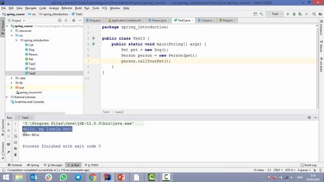This screenshot has width=324, height=182.
Task: Open Search Everywhere magnifier icon
Action: pyautogui.click(x=314, y=14)
